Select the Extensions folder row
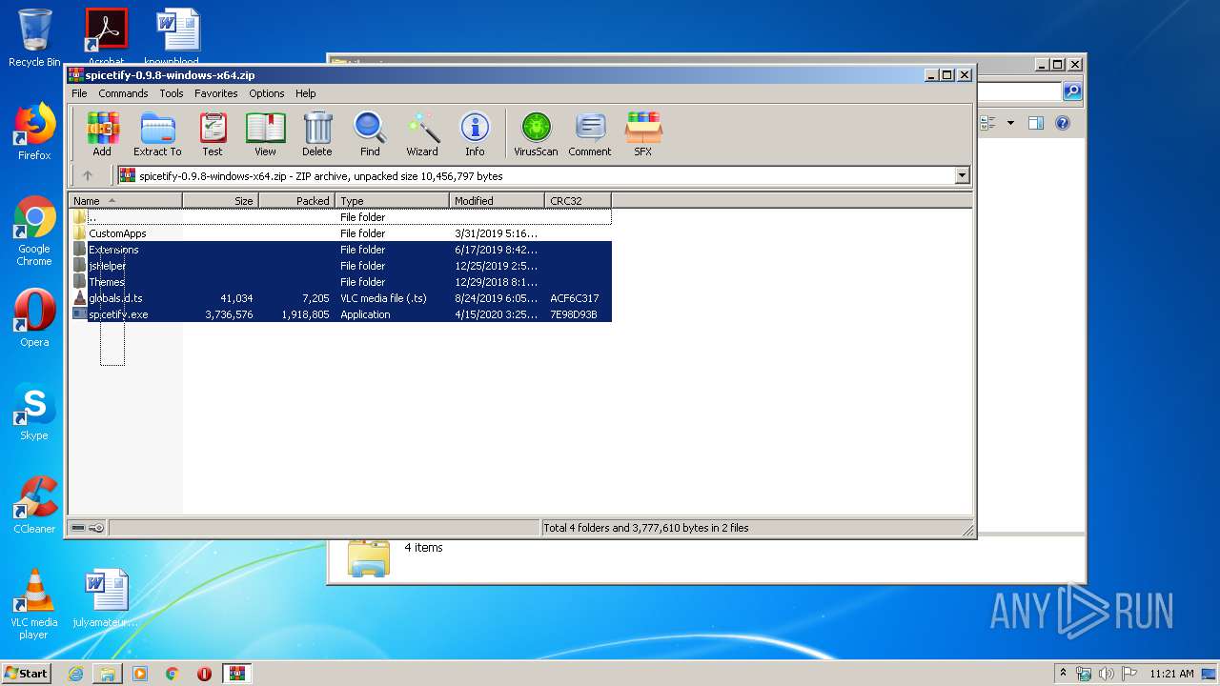 pyautogui.click(x=341, y=250)
